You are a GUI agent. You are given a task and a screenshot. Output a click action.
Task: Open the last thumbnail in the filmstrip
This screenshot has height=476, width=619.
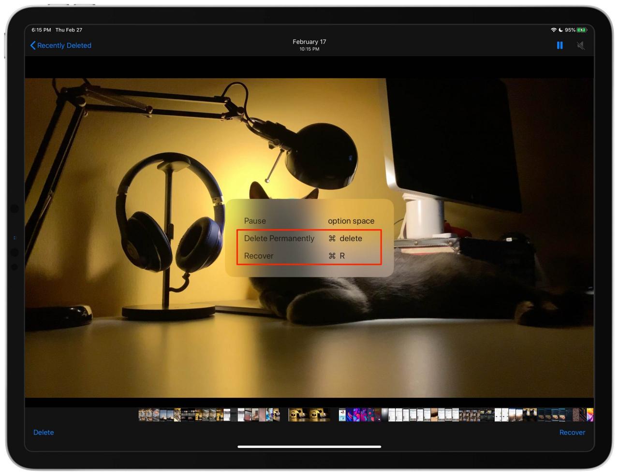pyautogui.click(x=590, y=415)
